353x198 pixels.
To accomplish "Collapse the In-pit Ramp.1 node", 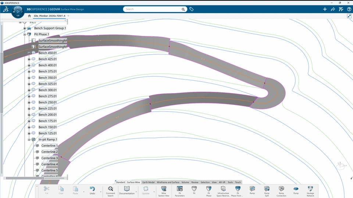I will point(29,140).
